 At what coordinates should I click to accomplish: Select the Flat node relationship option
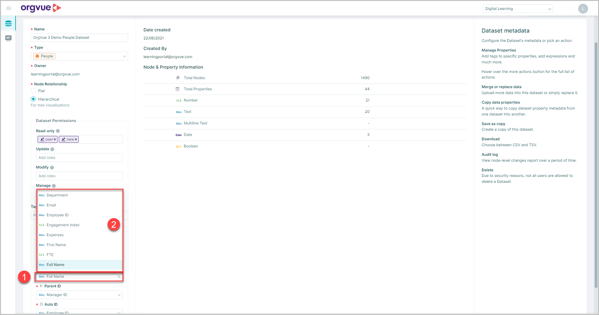click(33, 91)
